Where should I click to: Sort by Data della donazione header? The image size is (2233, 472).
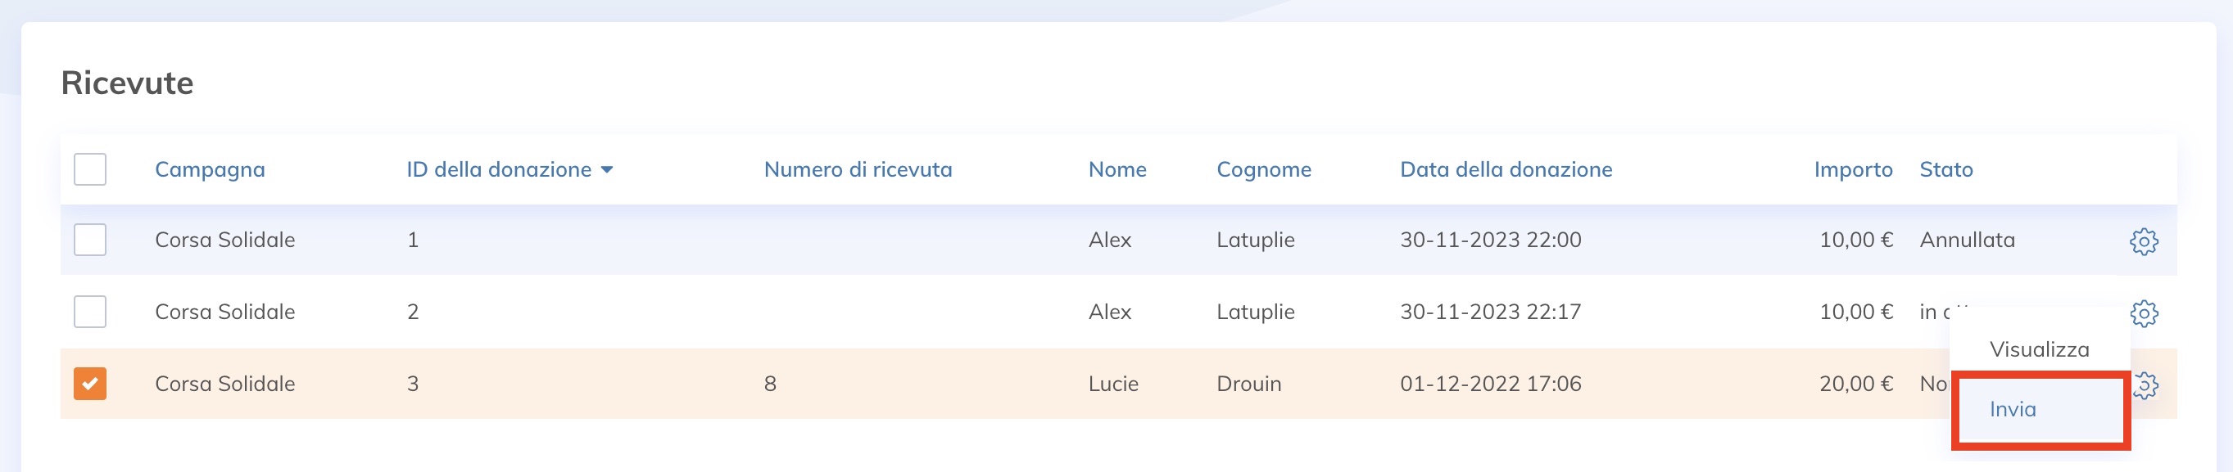coord(1506,170)
